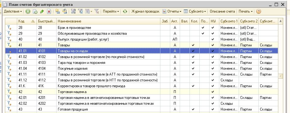Image resolution: width=290 pixels, height=113 pixels.
Task: Open Журнал проводок
Action: [145, 11]
